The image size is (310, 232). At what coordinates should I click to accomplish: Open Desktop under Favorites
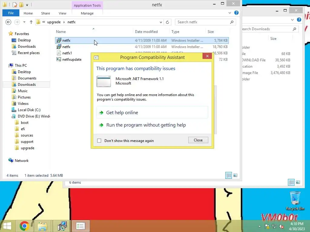click(x=24, y=40)
